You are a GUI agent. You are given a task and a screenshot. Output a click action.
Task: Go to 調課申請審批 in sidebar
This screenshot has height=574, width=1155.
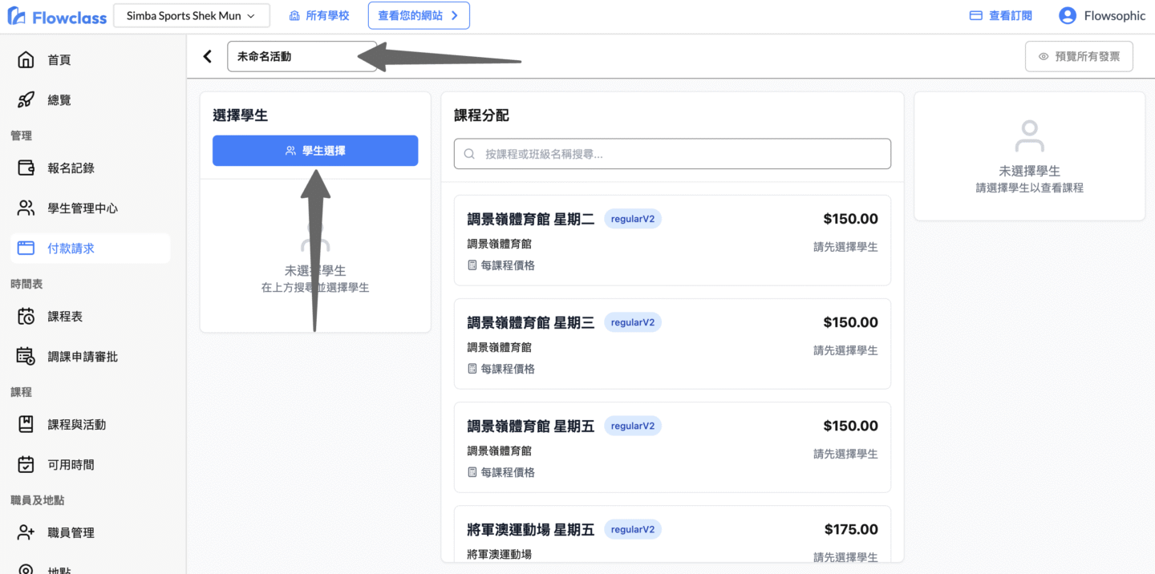pyautogui.click(x=82, y=357)
